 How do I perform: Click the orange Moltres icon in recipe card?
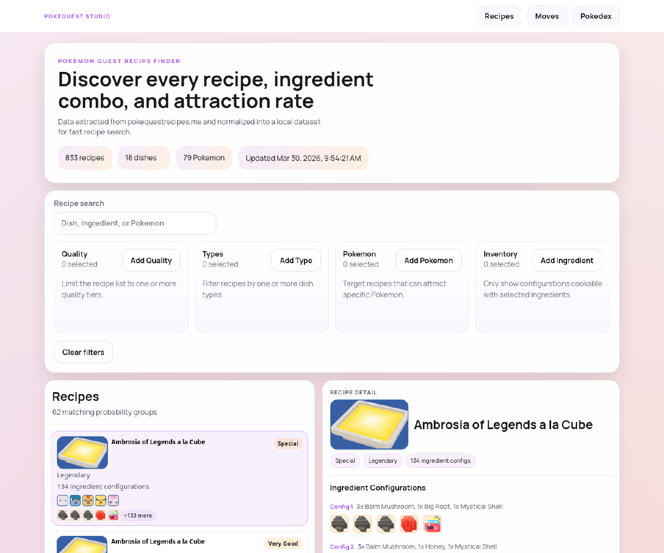tap(88, 500)
